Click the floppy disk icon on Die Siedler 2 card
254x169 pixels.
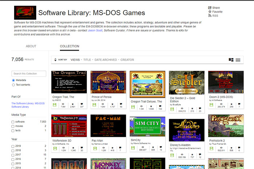coord(172,109)
